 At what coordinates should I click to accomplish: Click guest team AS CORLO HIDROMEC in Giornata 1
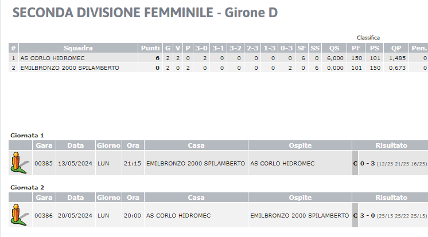(x=282, y=164)
